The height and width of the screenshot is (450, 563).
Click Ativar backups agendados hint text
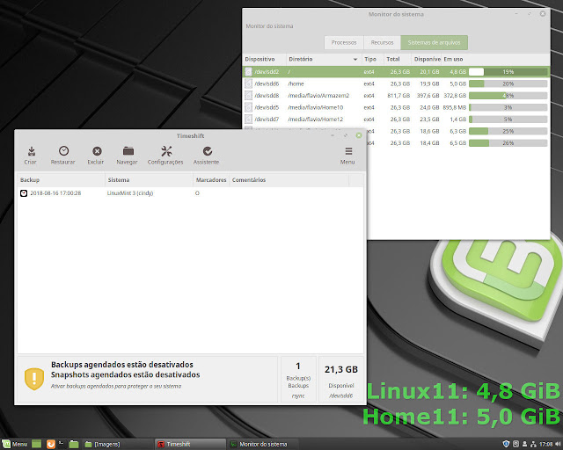pyautogui.click(x=116, y=386)
